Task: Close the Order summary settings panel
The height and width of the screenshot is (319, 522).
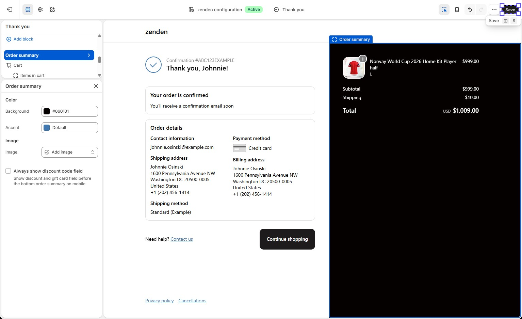Action: [x=96, y=86]
